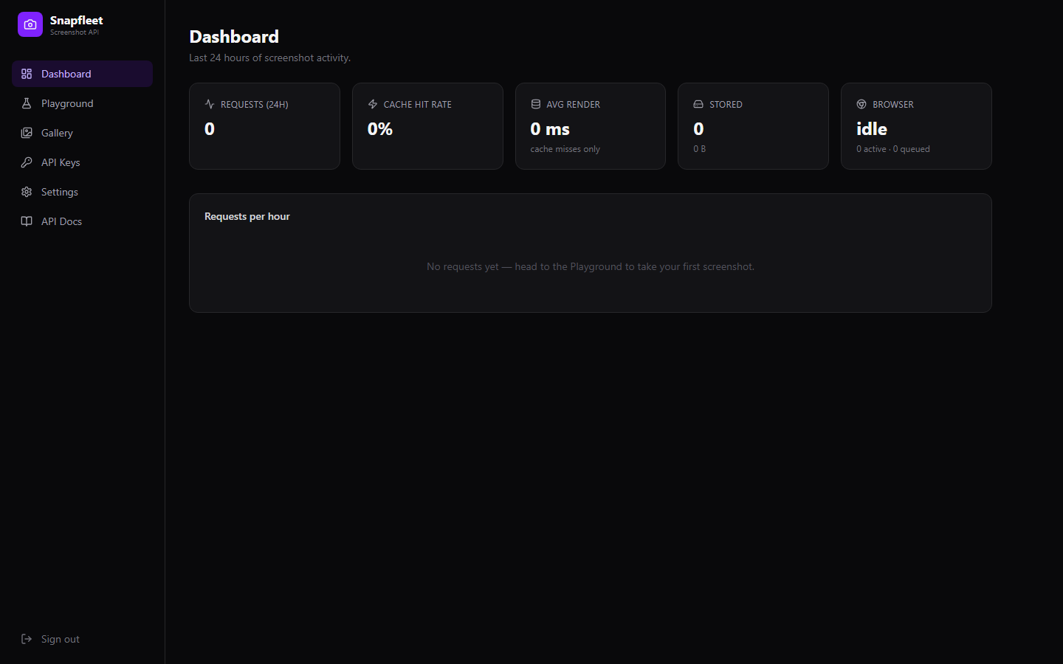Sign out of the account
The width and height of the screenshot is (1063, 664).
click(82, 639)
